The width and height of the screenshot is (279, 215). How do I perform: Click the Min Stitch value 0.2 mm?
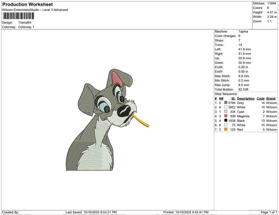(244, 80)
